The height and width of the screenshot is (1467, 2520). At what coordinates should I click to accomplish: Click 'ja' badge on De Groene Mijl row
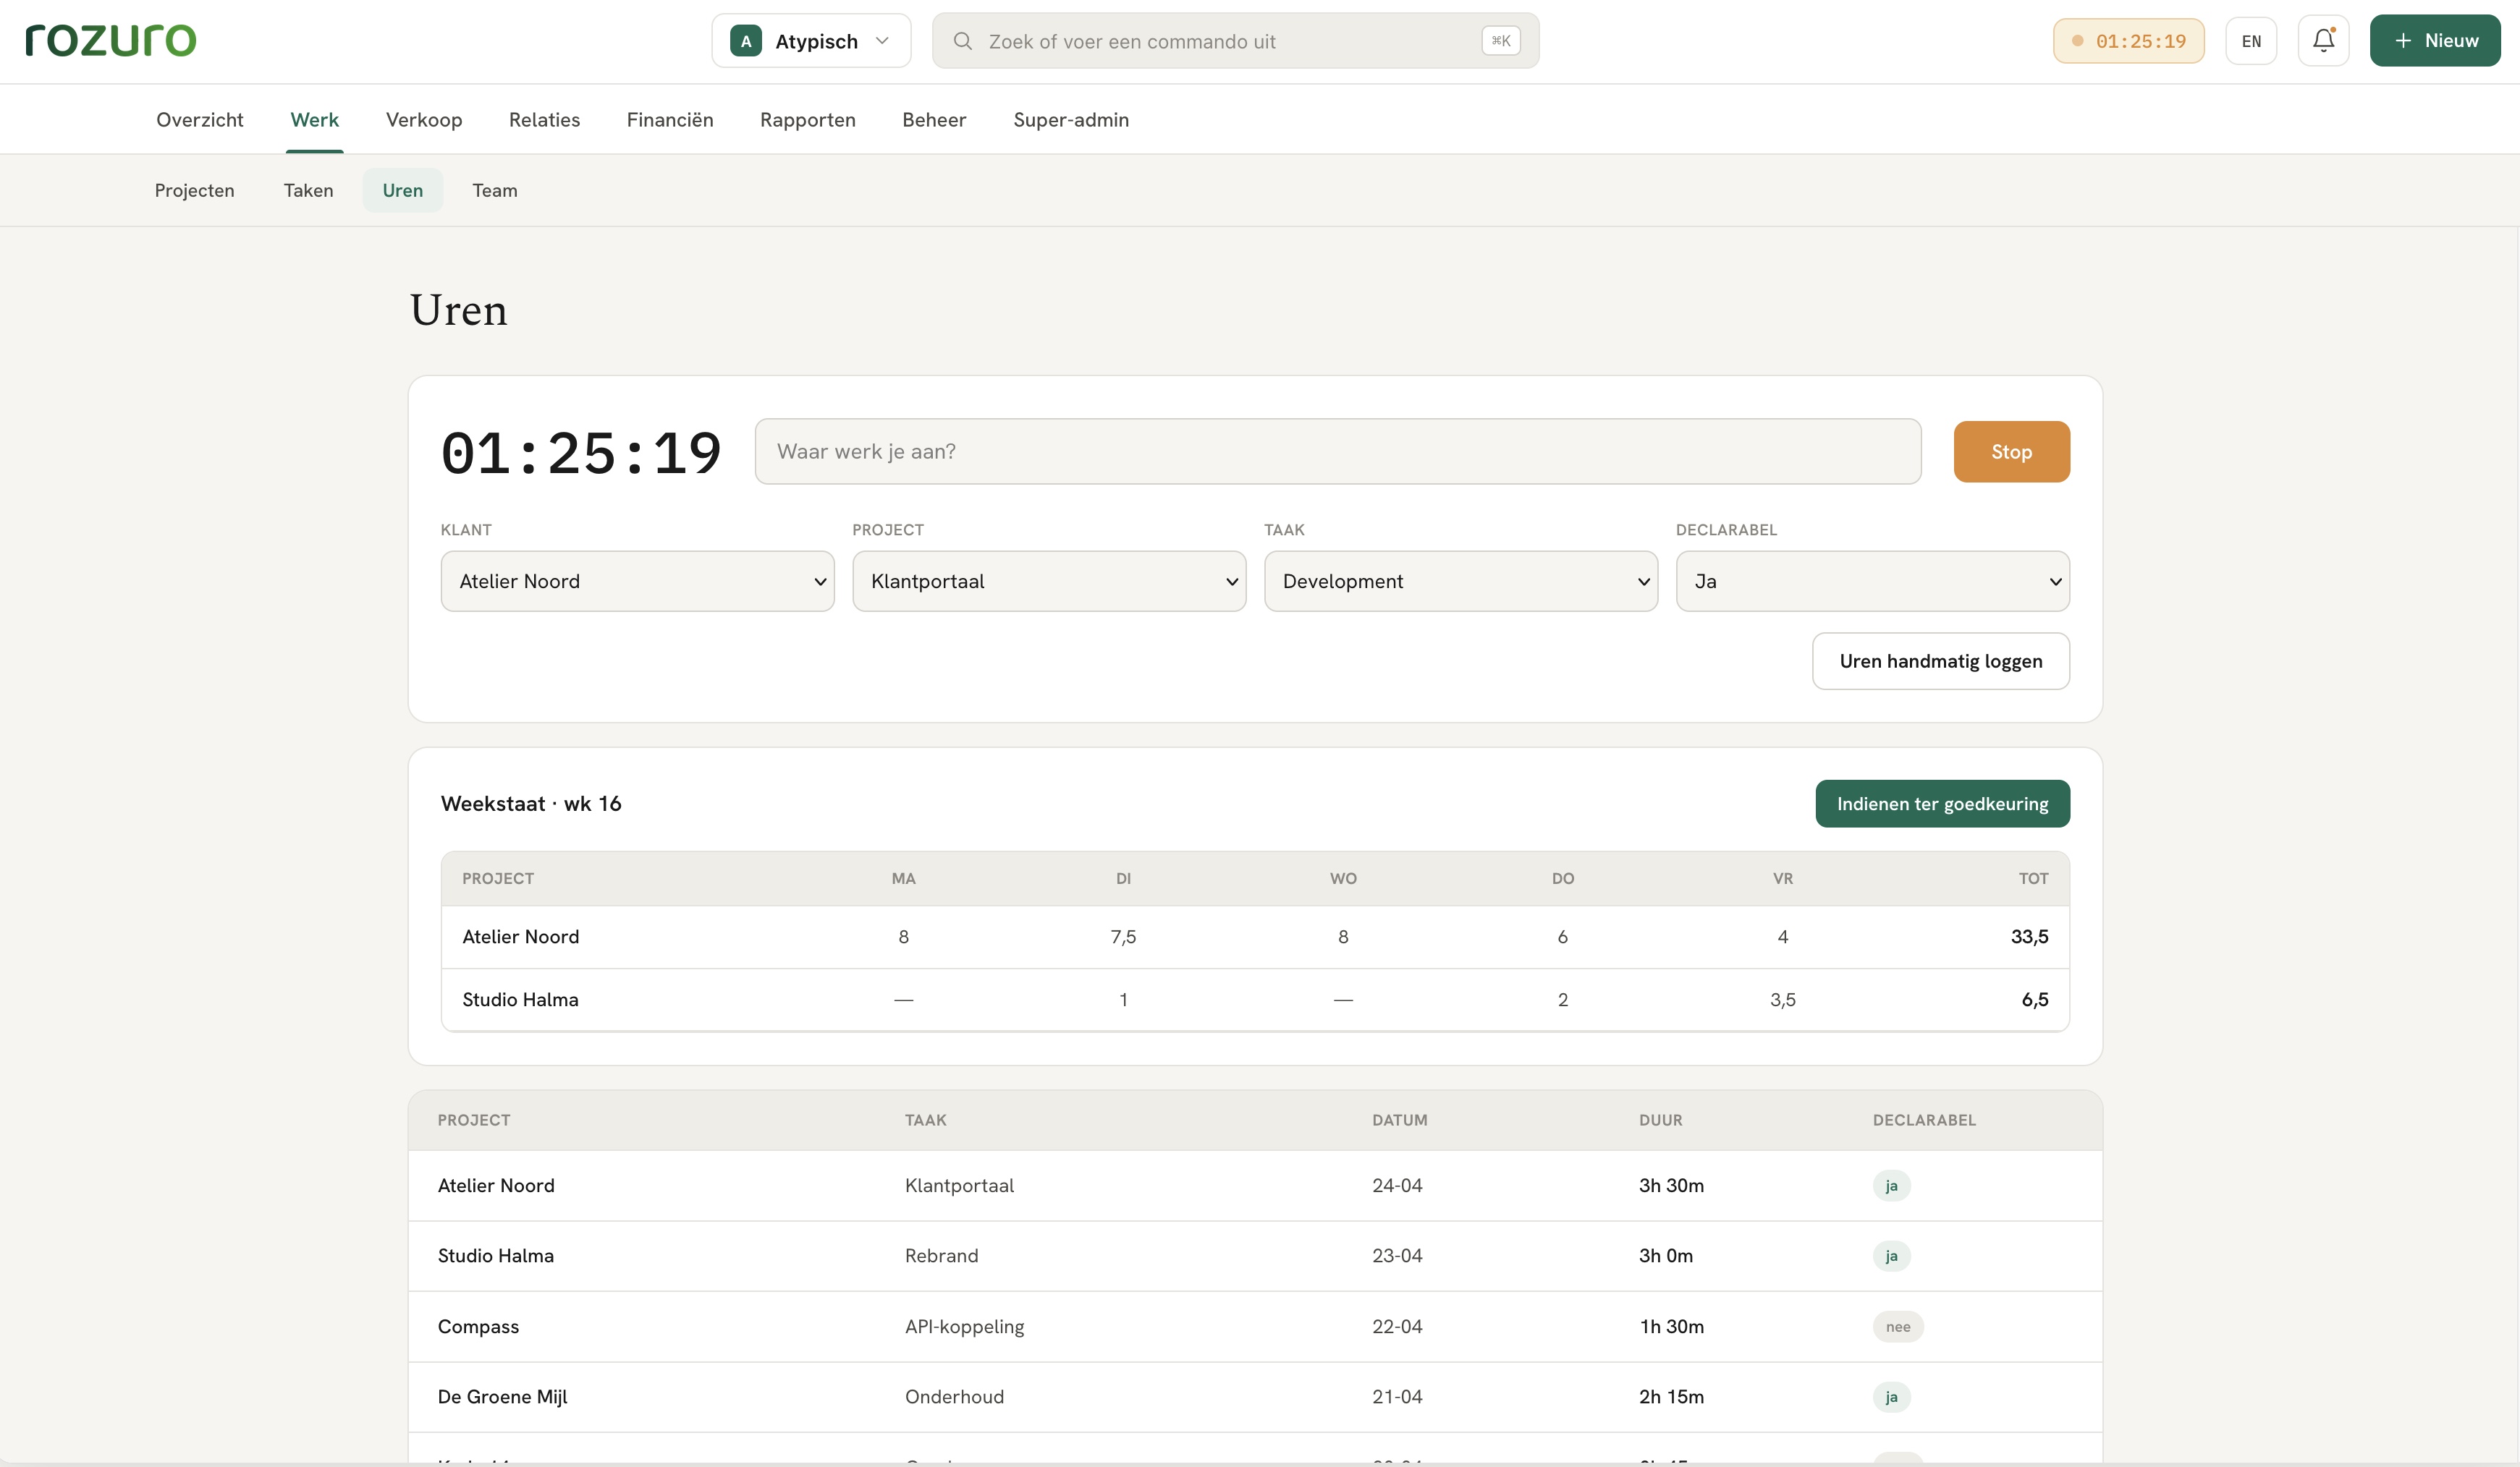[x=1891, y=1397]
